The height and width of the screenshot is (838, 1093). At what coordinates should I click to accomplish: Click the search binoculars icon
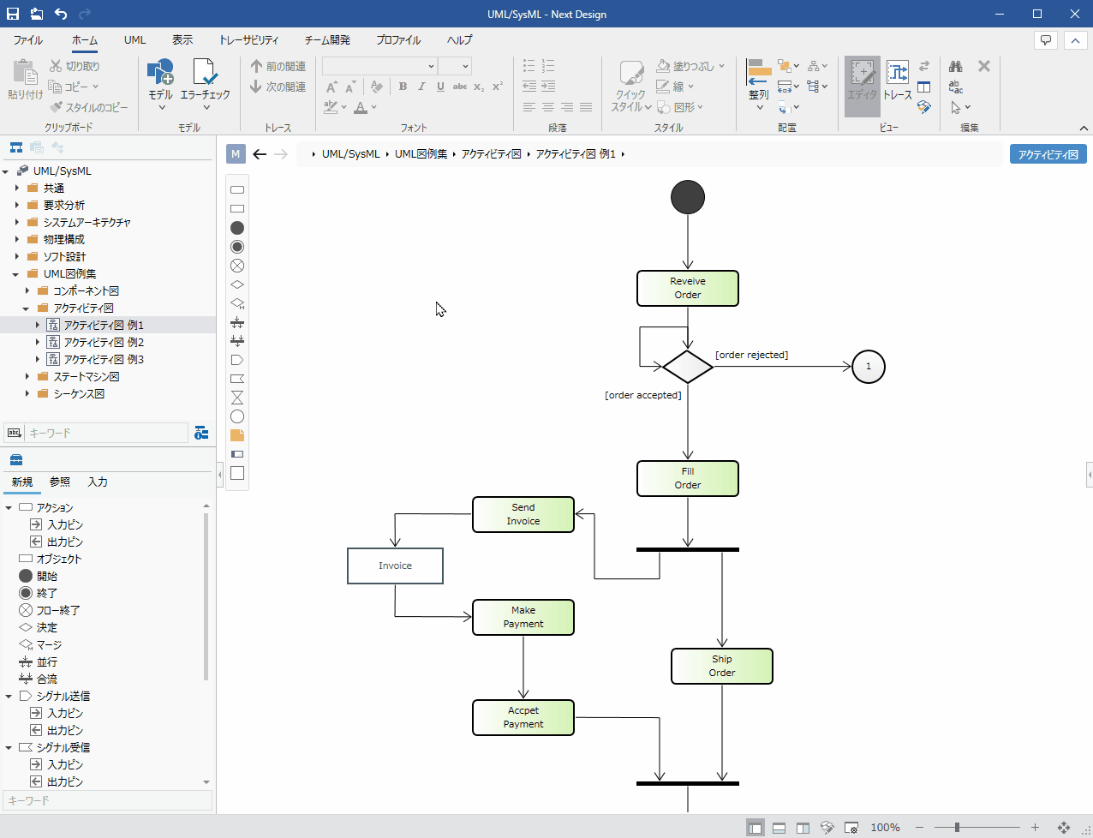956,66
